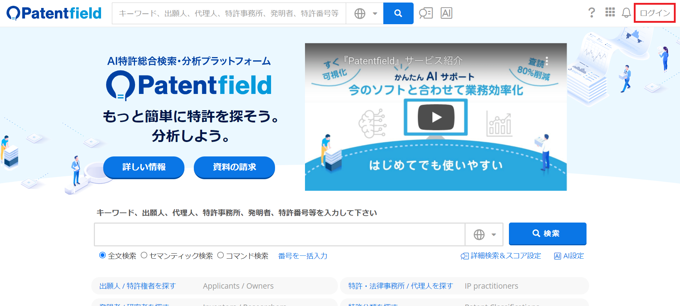680x306 pixels.
Task: Click the ログイン login button
Action: (655, 13)
